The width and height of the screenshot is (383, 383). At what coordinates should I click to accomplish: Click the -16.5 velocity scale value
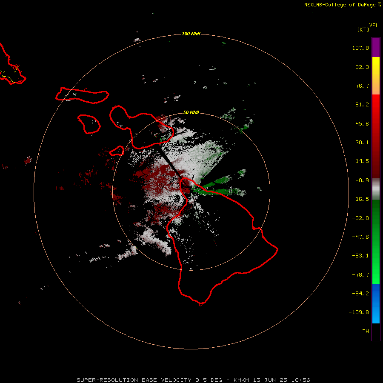[360, 199]
